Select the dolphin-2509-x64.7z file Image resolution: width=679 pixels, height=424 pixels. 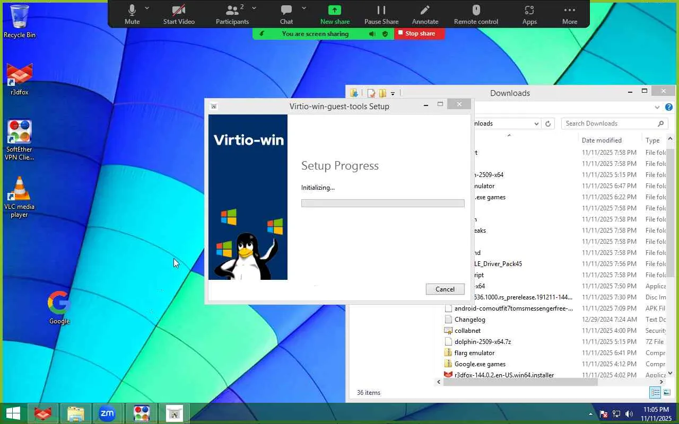(x=483, y=342)
